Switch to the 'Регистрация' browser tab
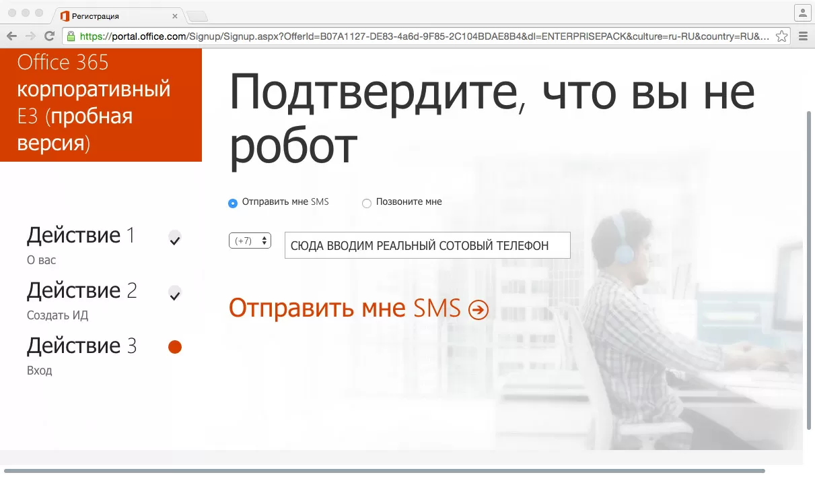815x477 pixels. point(118,15)
